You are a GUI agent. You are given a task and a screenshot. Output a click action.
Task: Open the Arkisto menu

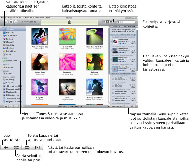3,18
